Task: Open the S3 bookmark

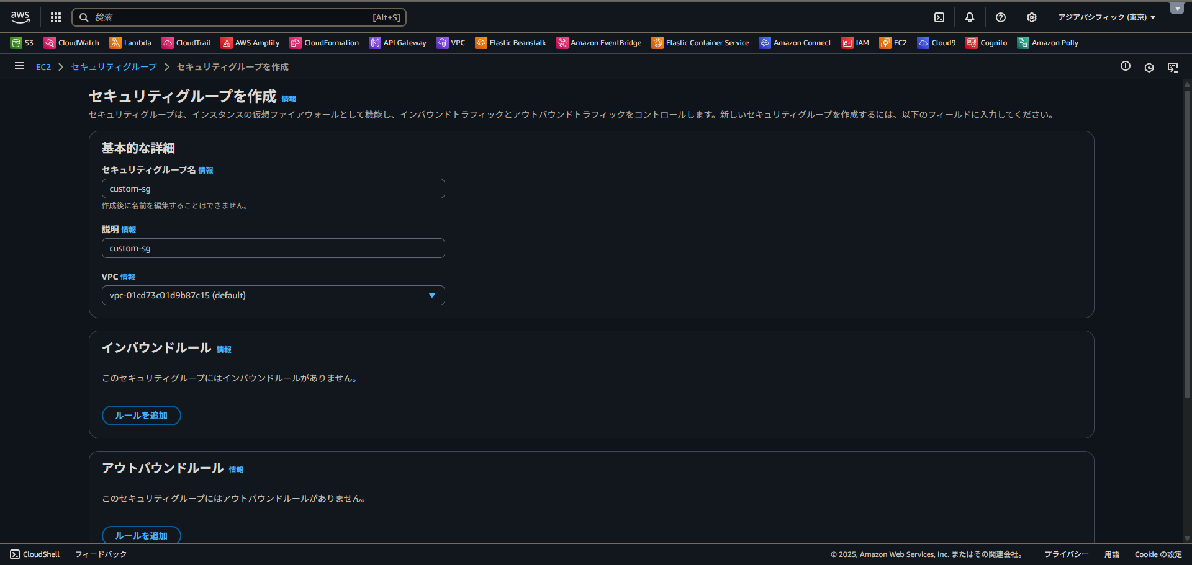Action: (x=22, y=43)
